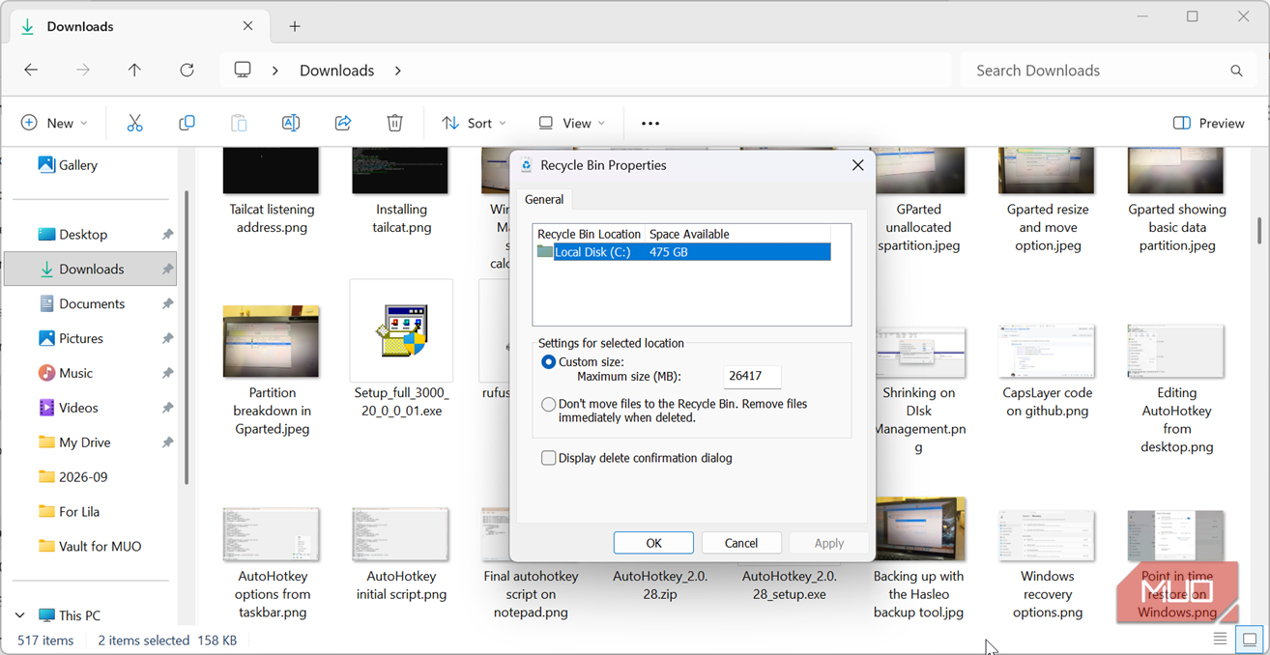Switch to details list view in status bar

(x=1221, y=640)
